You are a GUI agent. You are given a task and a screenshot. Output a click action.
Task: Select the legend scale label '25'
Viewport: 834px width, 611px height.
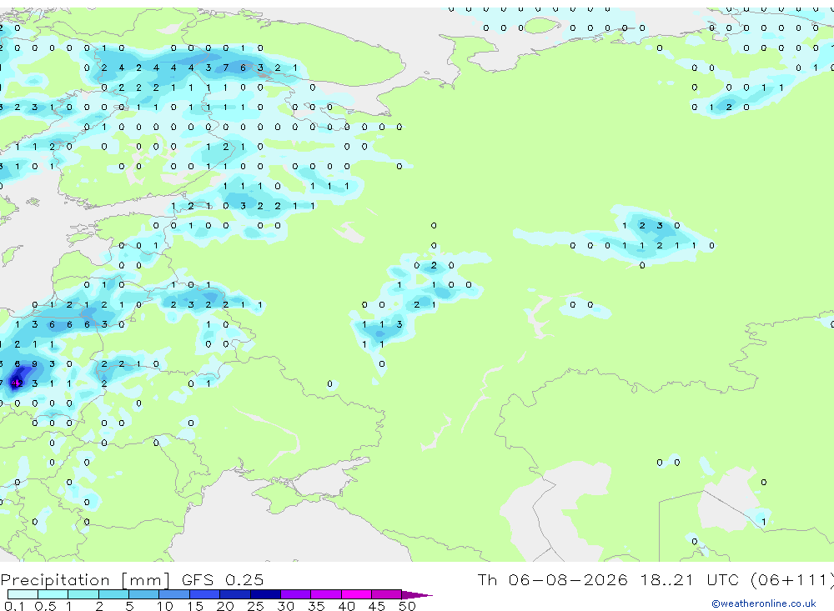coord(255,606)
